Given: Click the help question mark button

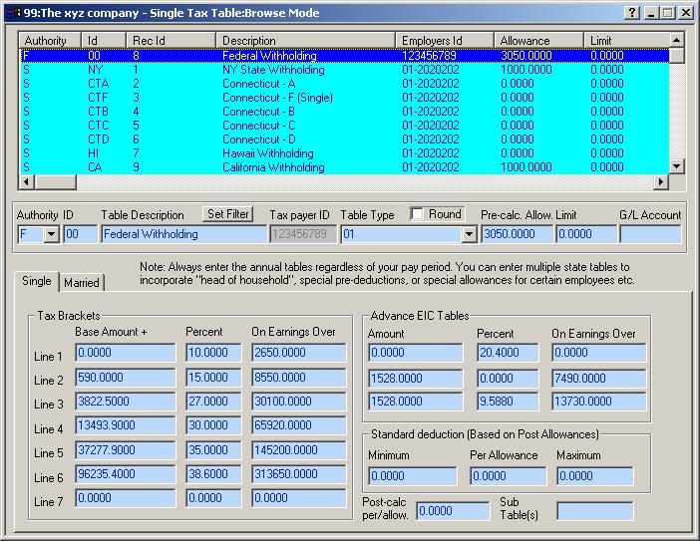Looking at the screenshot, I should 632,12.
